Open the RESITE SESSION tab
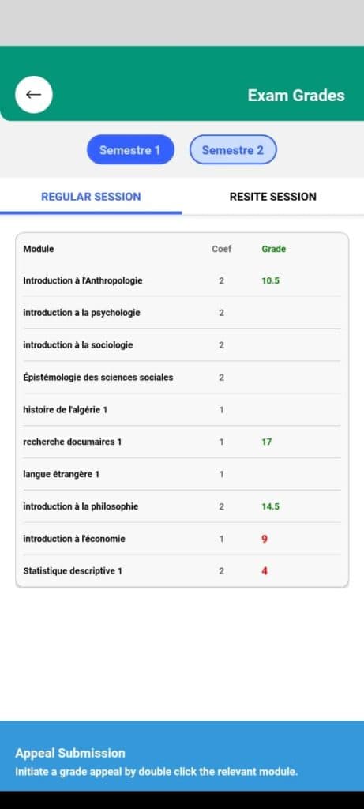This screenshot has width=364, height=809. [272, 197]
